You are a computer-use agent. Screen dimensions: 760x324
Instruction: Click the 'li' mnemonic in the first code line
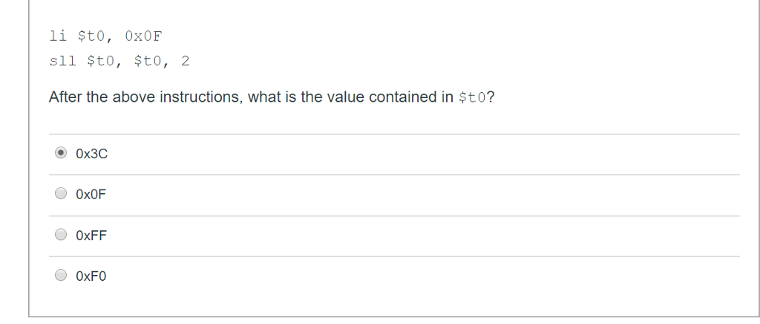(58, 36)
